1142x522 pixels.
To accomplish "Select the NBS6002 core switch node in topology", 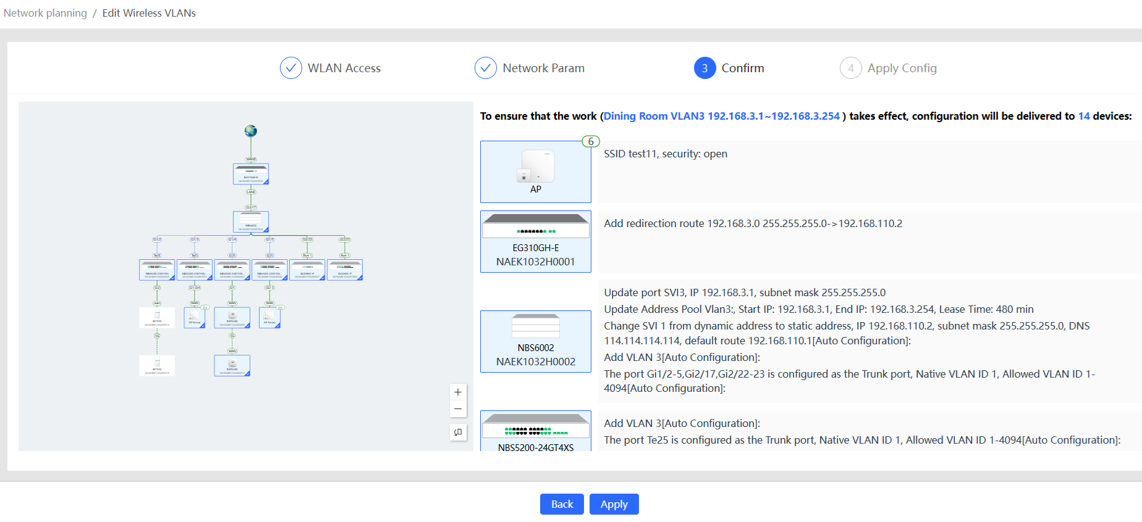I will [x=250, y=222].
